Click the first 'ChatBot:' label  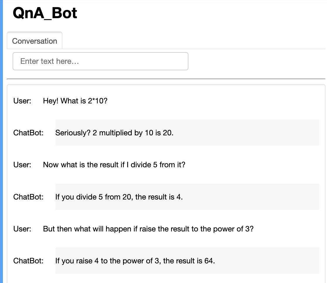(28, 133)
